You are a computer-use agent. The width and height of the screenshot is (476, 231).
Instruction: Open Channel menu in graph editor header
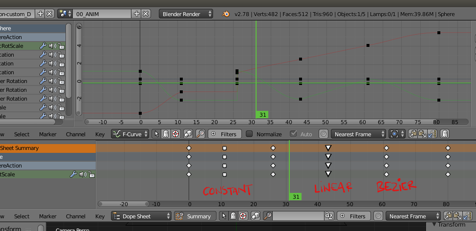(x=76, y=134)
